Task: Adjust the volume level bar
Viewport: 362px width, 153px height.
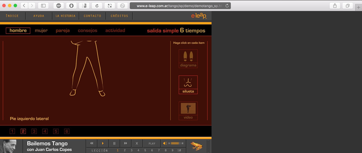Action: pyautogui.click(x=176, y=143)
